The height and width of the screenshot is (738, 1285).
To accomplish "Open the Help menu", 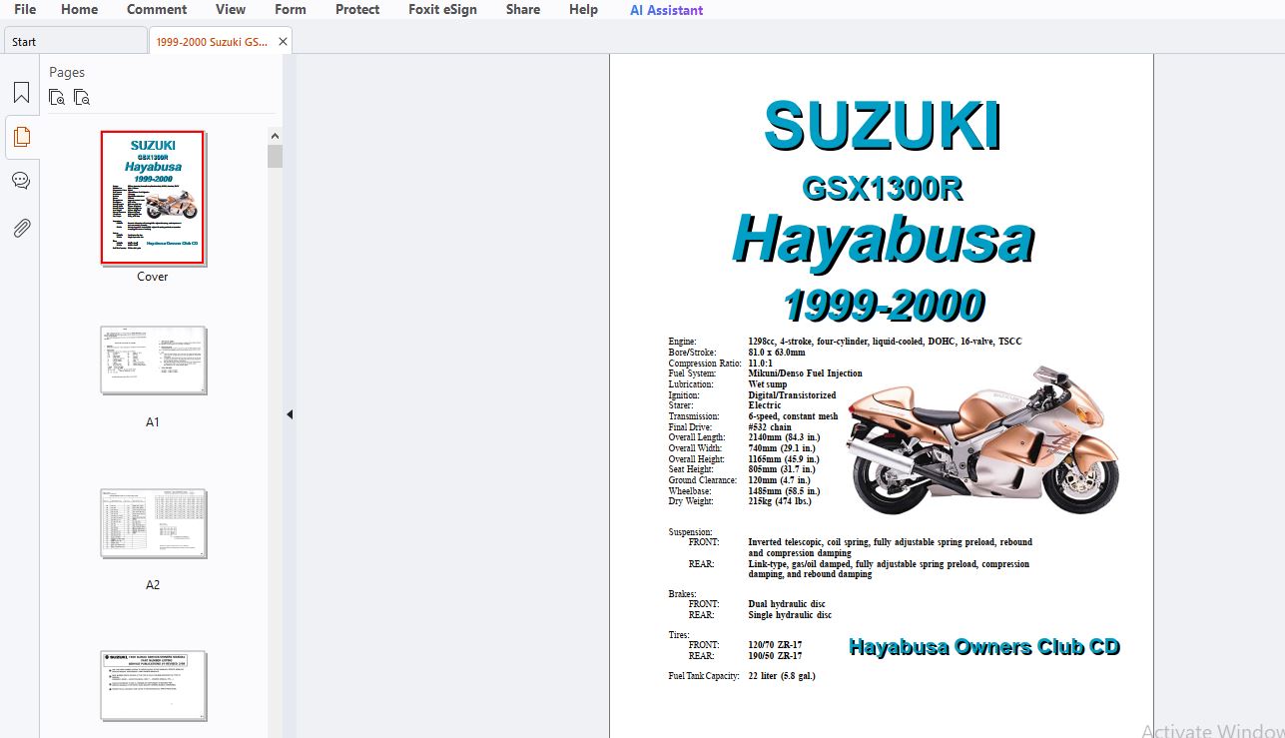I will (583, 10).
